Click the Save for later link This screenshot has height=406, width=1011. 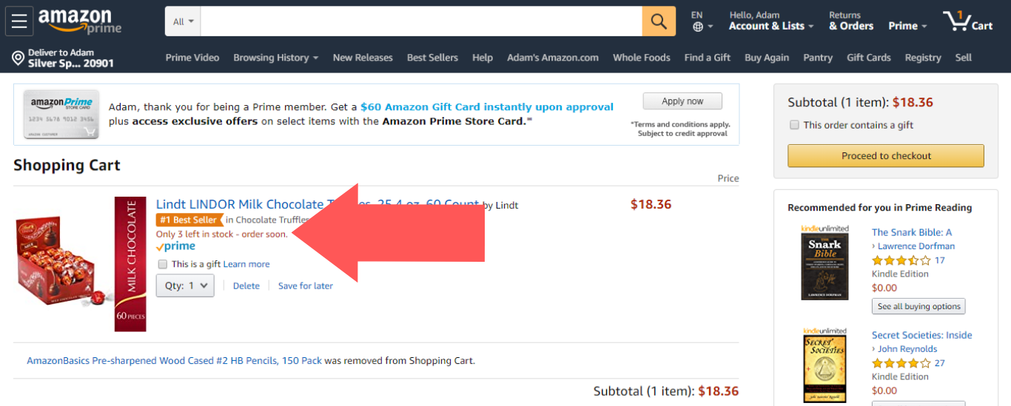coord(306,286)
